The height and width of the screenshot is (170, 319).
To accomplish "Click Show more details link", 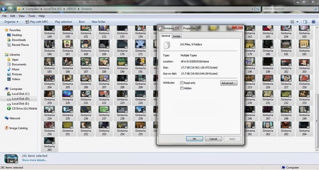I will (x=34, y=160).
